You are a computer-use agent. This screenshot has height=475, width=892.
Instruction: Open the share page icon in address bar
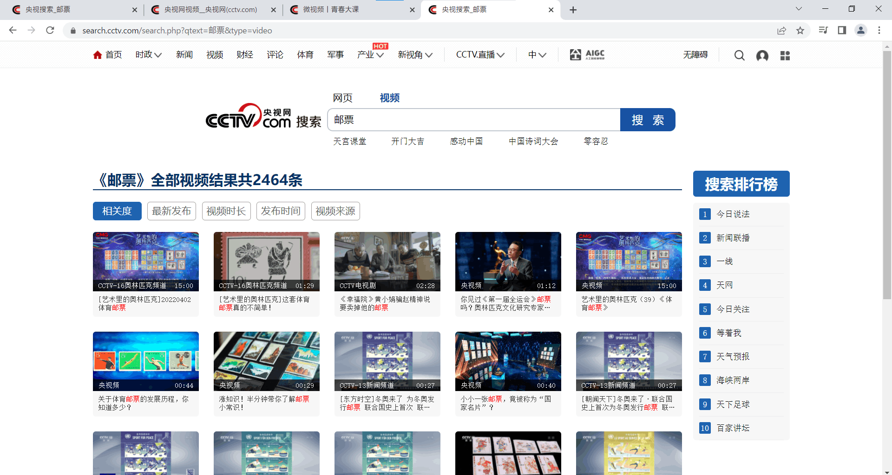pyautogui.click(x=781, y=30)
